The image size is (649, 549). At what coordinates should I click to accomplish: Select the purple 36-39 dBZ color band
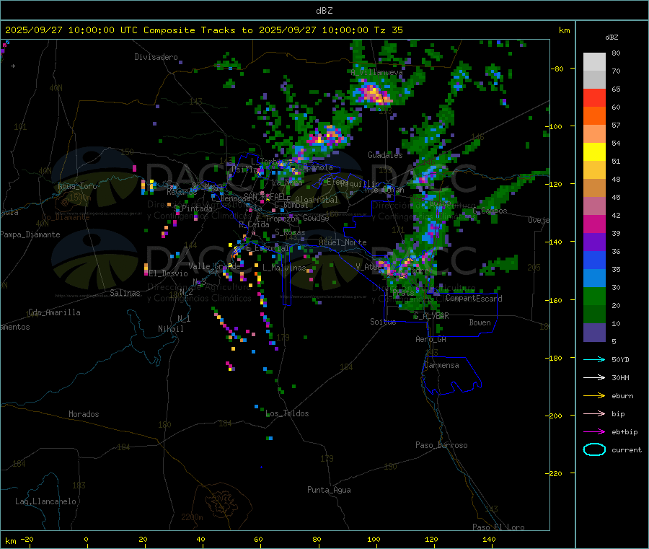pyautogui.click(x=594, y=242)
